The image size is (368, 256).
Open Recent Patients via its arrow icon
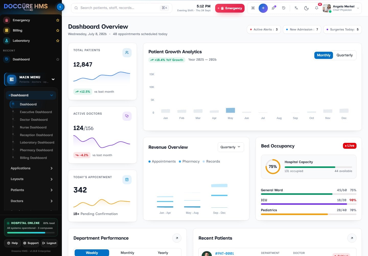pos(352,238)
